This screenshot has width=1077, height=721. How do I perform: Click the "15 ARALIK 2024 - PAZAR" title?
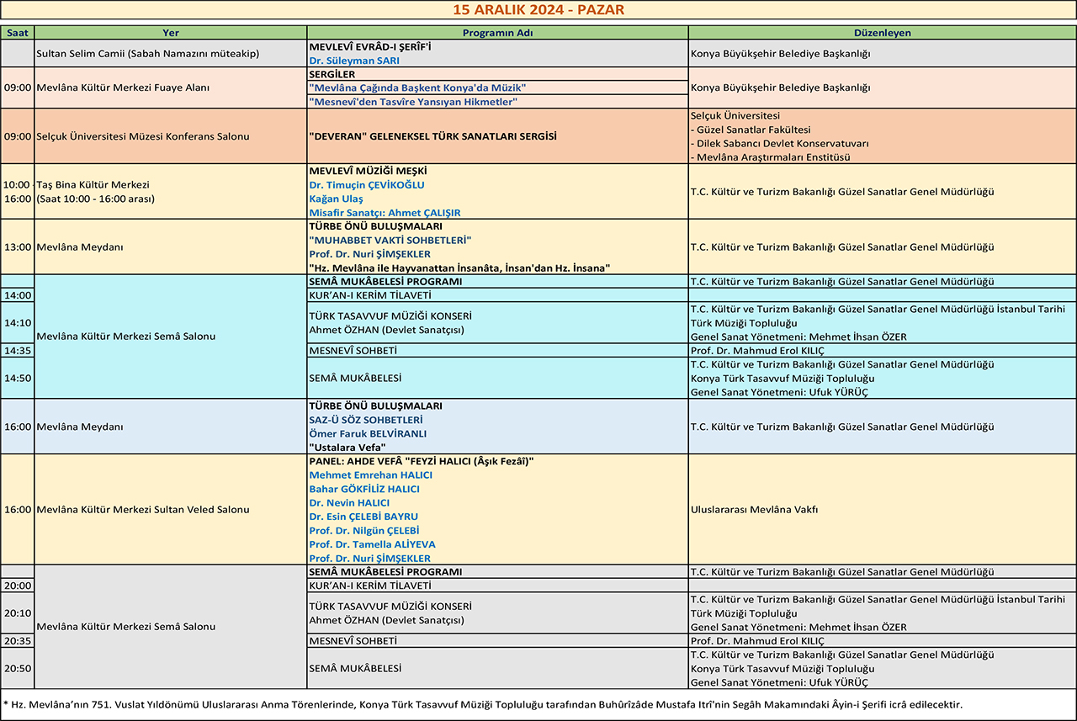(538, 10)
